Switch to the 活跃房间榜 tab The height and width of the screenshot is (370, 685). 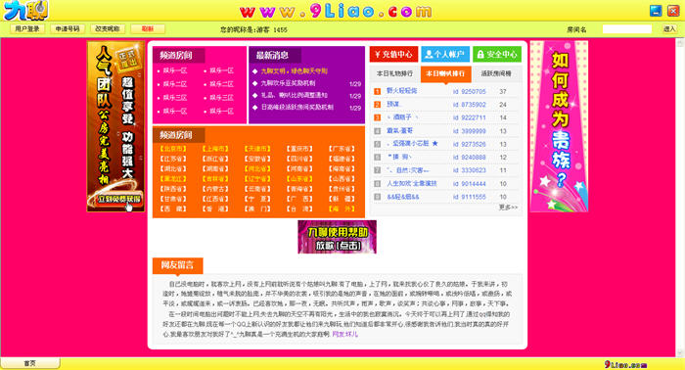coord(496,73)
